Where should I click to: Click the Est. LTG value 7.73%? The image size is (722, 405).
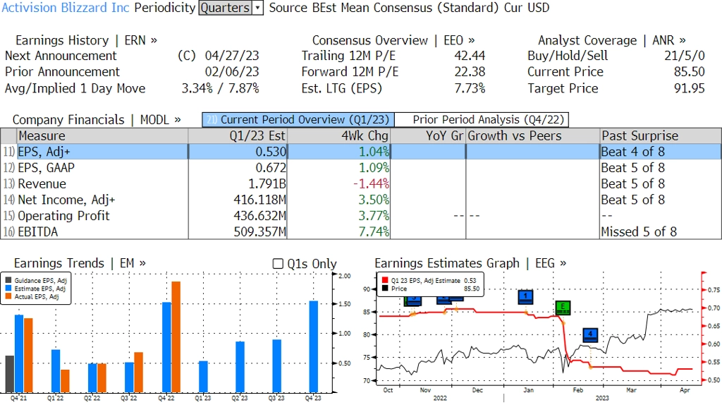pos(470,88)
